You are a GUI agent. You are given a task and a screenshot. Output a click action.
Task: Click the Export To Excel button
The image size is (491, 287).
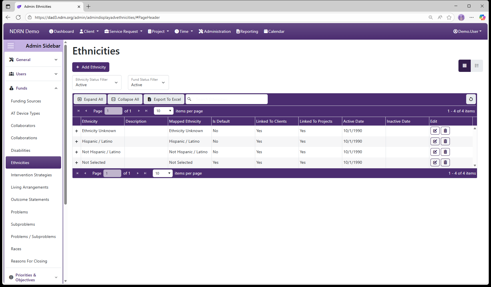[164, 99]
